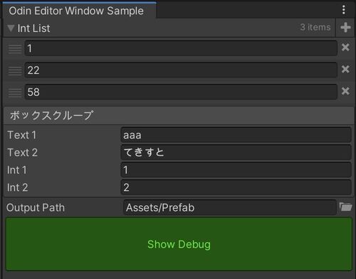Collapse the Int List foldout triangle
Viewport: 356px width, 279px height.
click(11, 28)
